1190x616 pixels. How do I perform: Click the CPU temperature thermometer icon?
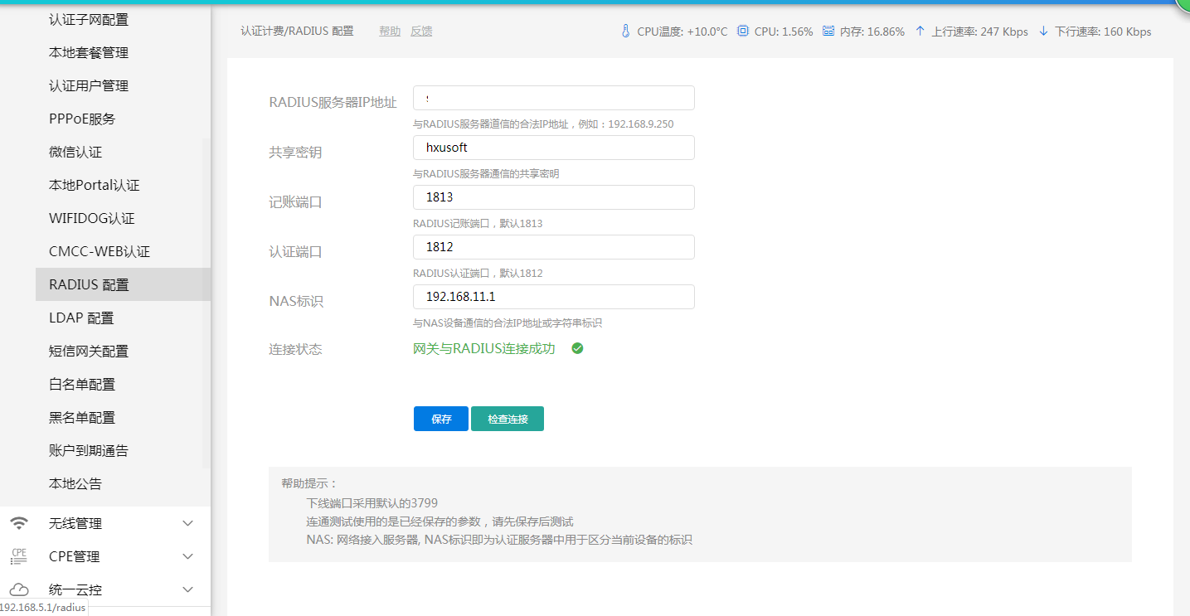click(625, 32)
